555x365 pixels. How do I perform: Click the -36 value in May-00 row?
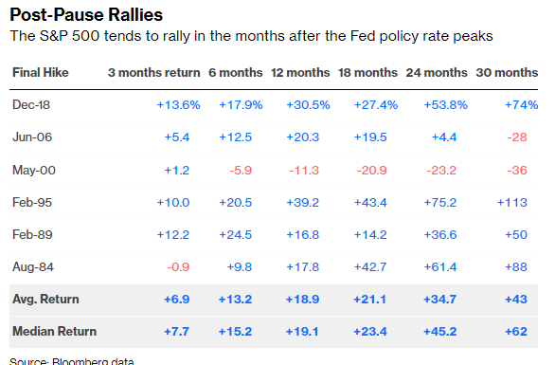(x=517, y=170)
